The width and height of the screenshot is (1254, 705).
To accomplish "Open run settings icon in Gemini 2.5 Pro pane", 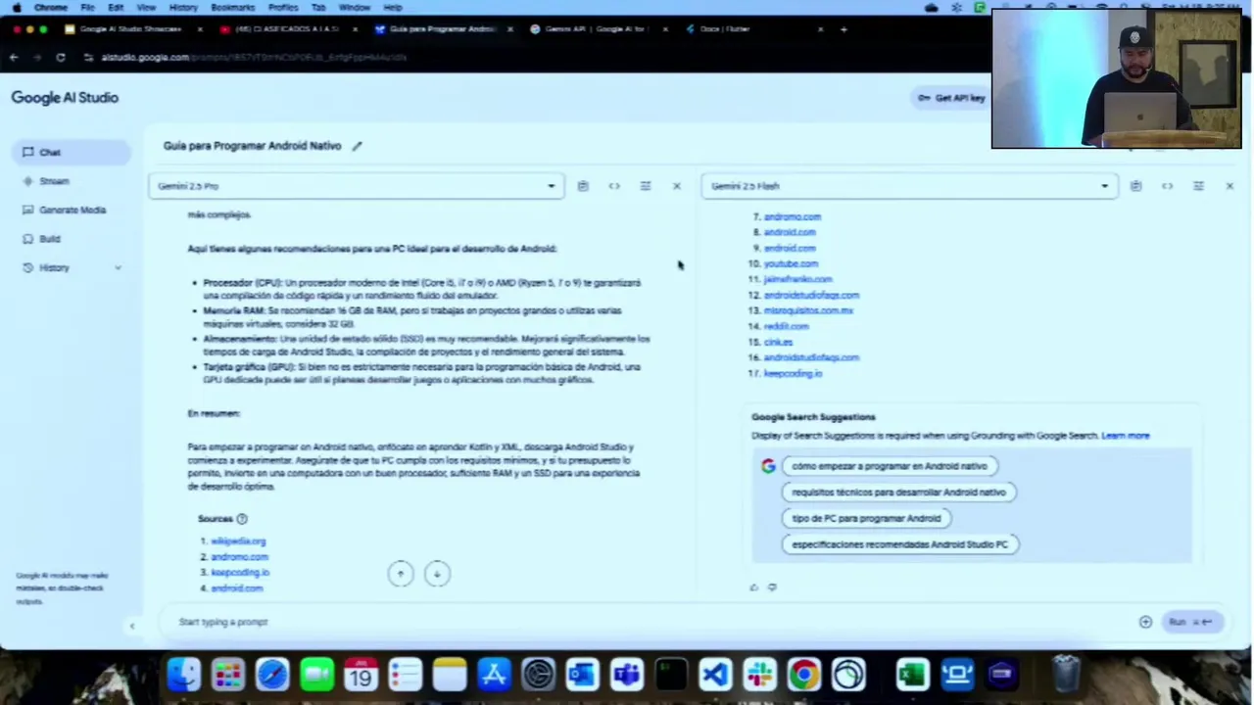I will tap(646, 186).
